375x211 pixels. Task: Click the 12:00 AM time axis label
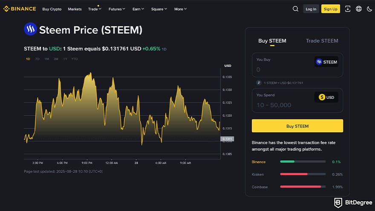[x=112, y=163]
